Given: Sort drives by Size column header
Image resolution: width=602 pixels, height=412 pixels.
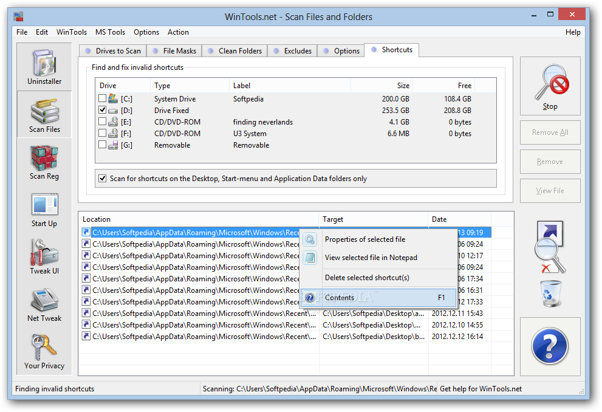Looking at the screenshot, I should tap(382, 86).
